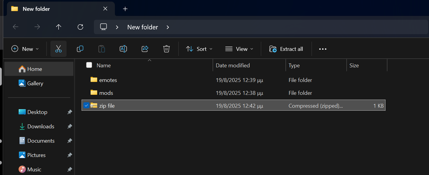Image resolution: width=429 pixels, height=175 pixels.
Task: Click the 19/8/2025 12:42 date cell
Action: 239,106
